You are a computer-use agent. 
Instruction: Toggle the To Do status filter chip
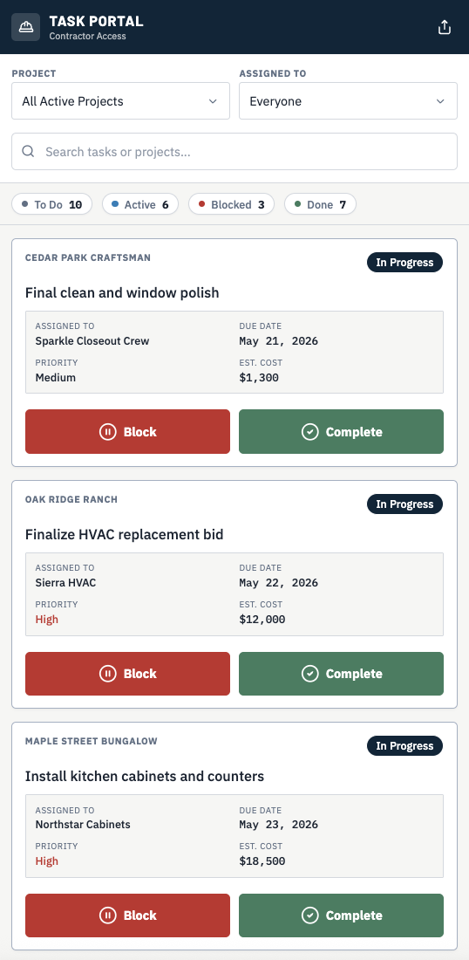tap(52, 204)
